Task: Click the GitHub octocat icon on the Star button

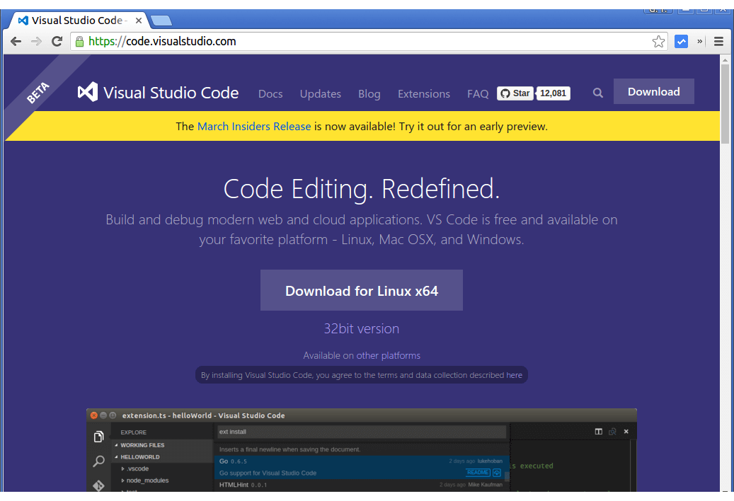Action: (505, 93)
